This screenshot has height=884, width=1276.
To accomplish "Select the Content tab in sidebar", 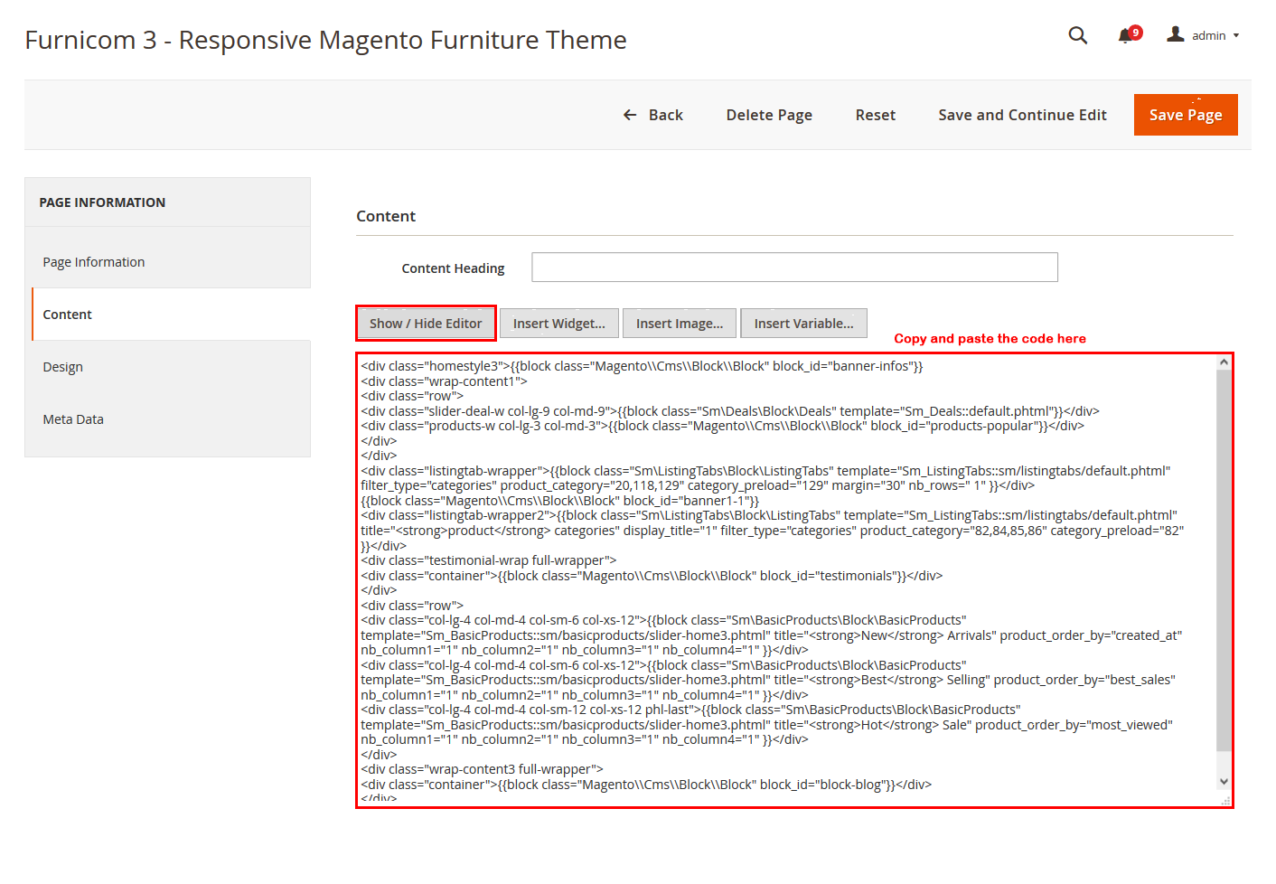I will pos(171,315).
